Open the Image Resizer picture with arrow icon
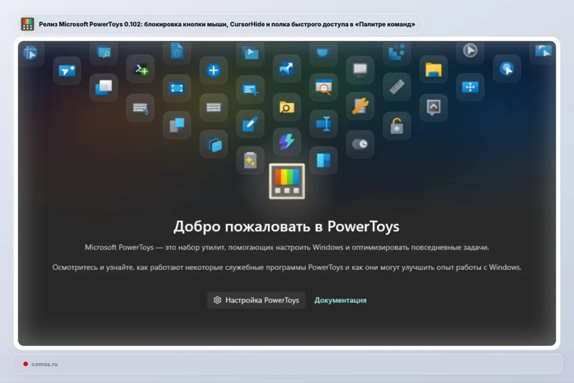The height and width of the screenshot is (383, 574). click(287, 68)
